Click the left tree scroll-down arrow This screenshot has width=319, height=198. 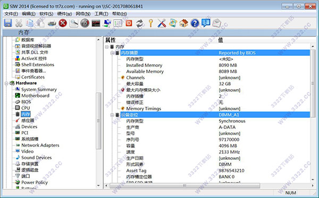click(x=98, y=185)
